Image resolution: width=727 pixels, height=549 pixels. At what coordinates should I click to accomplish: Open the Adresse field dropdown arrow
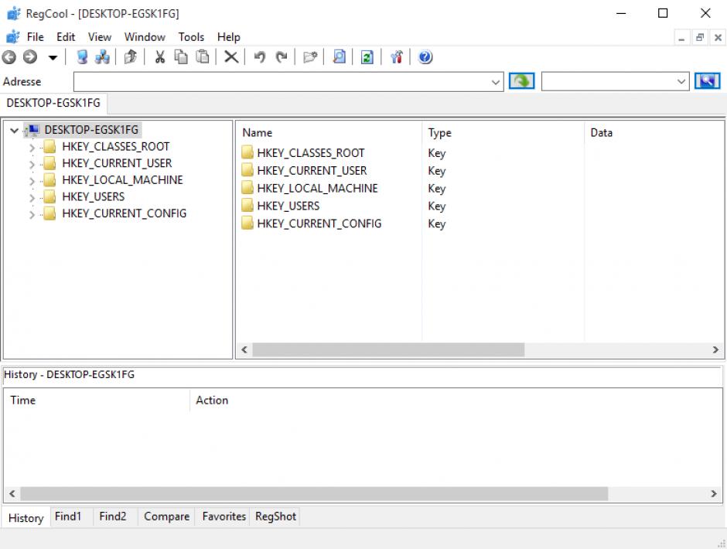click(x=496, y=82)
